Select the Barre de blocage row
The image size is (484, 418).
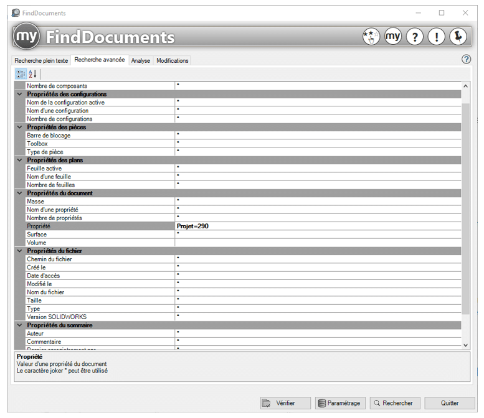[x=243, y=136]
